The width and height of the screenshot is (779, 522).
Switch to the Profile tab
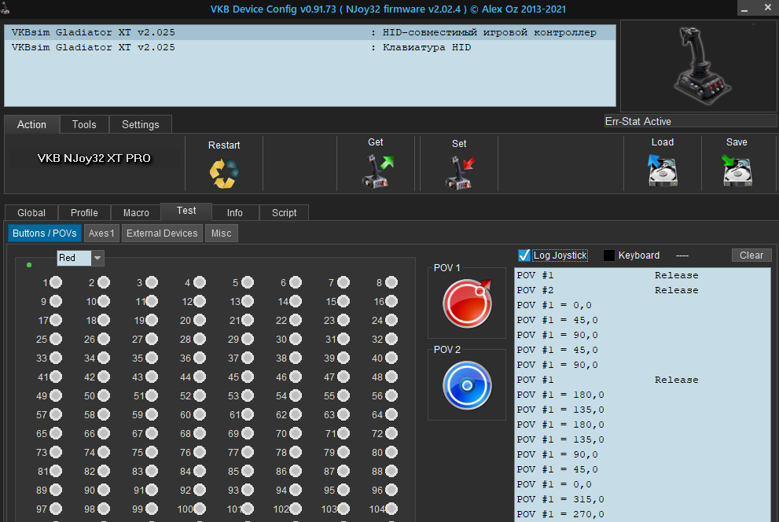pyautogui.click(x=84, y=212)
